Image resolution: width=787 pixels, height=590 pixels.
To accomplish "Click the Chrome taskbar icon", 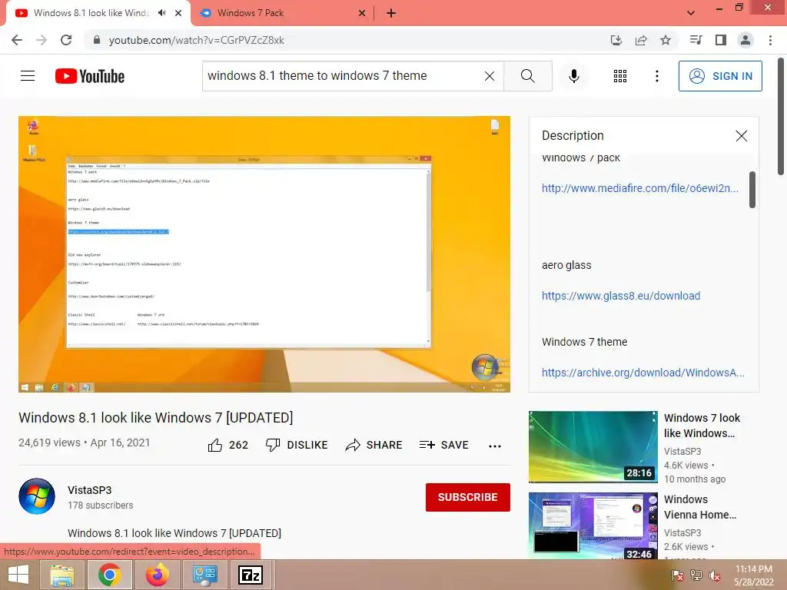I will [110, 575].
